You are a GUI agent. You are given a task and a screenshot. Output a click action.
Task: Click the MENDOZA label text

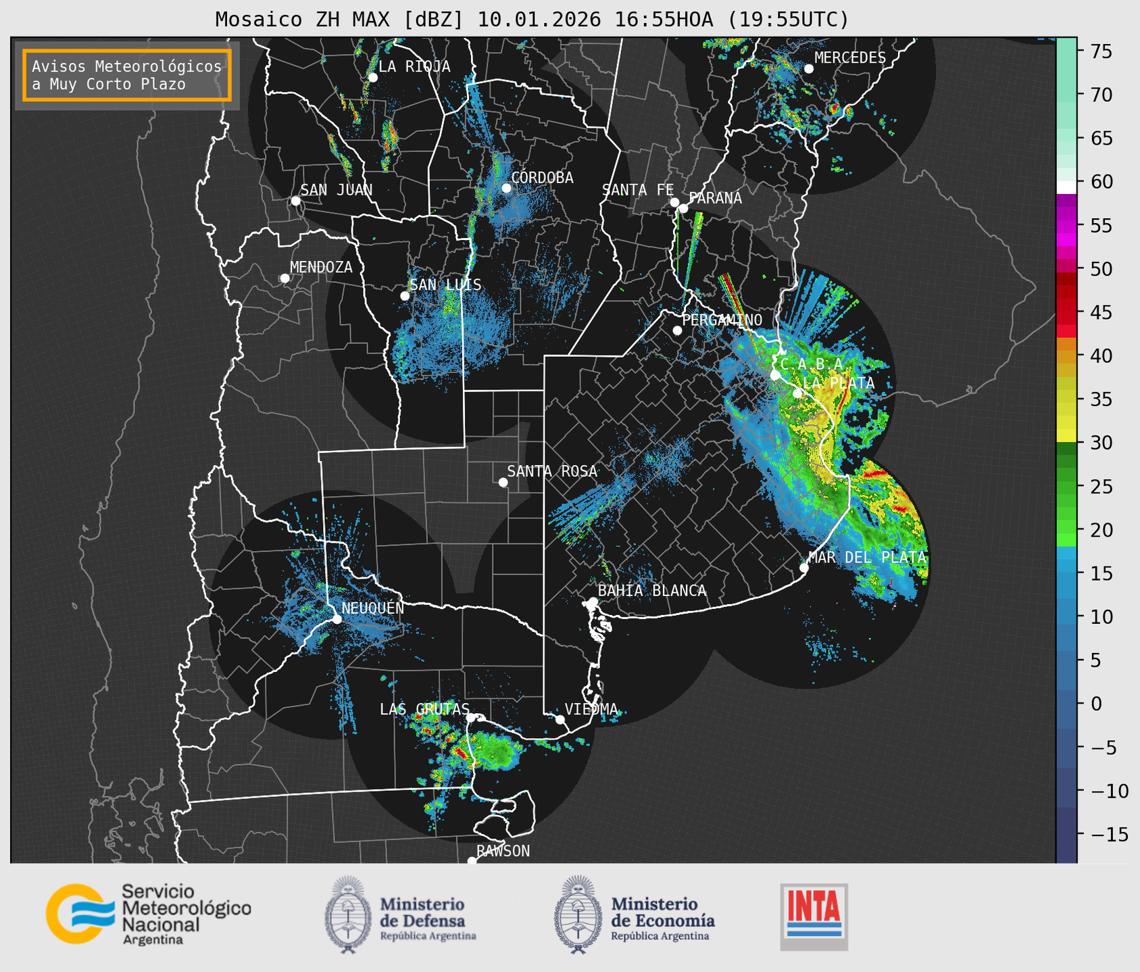(x=321, y=267)
